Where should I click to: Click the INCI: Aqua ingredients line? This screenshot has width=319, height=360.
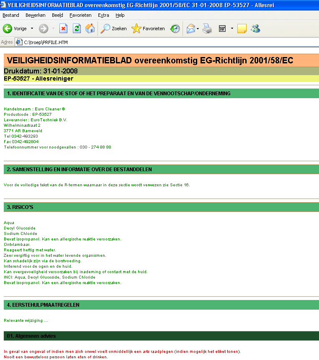tap(49, 277)
